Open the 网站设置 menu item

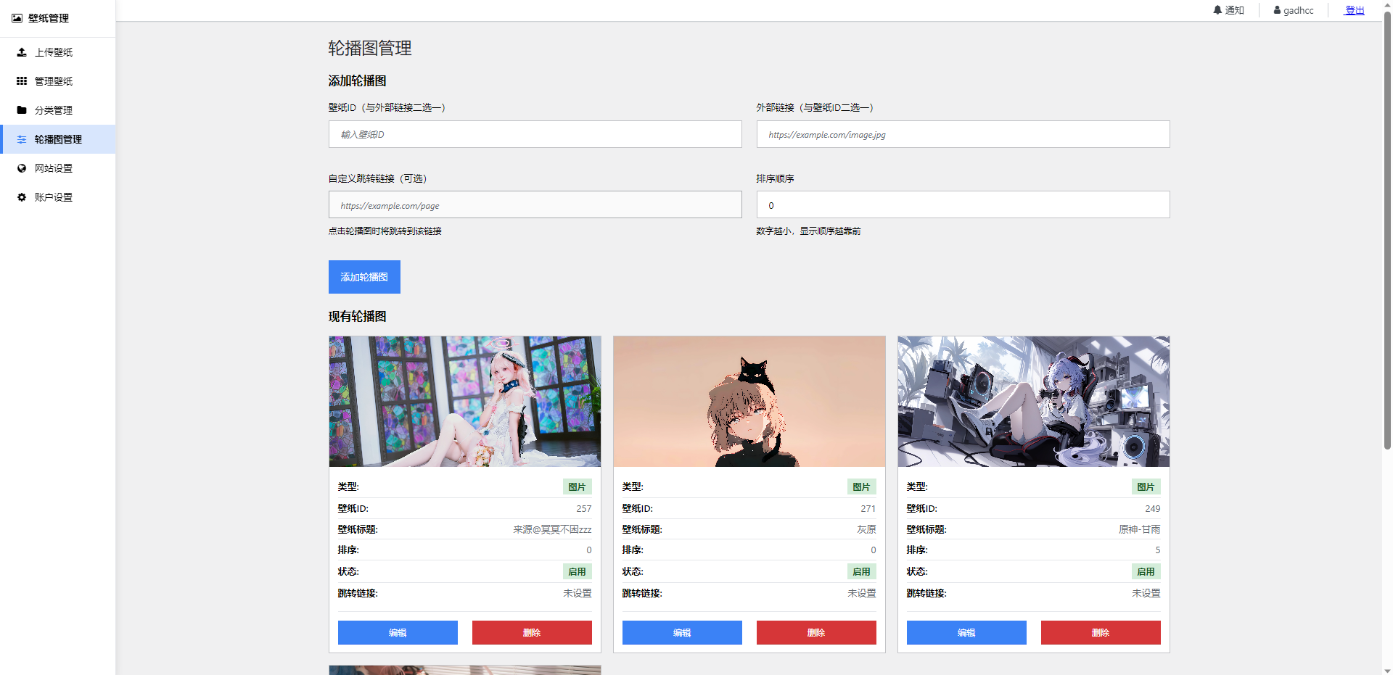coord(54,168)
